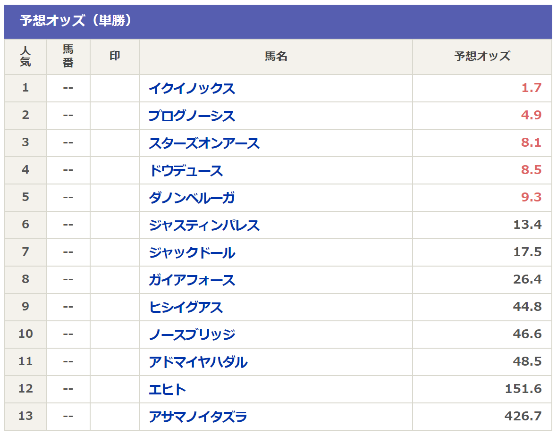Screen dimensions: 557x435
Task: Open the ジャスティンパレス horse link
Action: pos(204,225)
